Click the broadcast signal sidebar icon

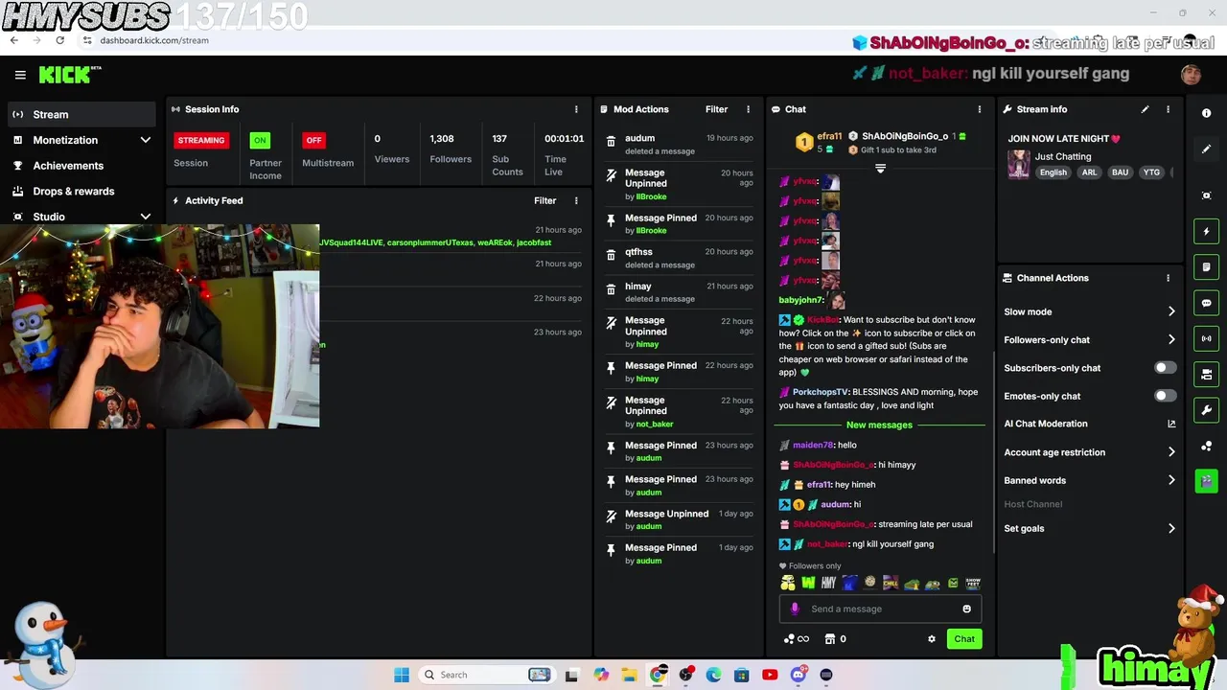(1207, 338)
